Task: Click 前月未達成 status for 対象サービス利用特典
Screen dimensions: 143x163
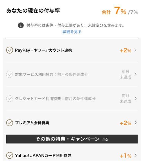Action: point(125,74)
